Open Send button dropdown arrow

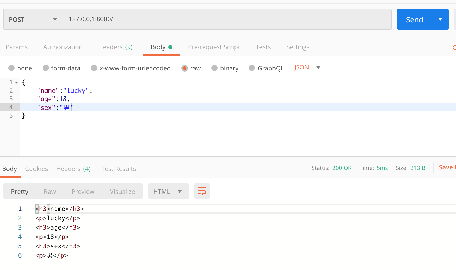(x=440, y=19)
